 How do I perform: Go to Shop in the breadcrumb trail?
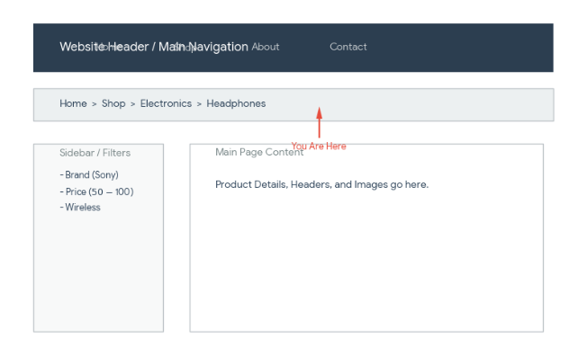coord(113,103)
